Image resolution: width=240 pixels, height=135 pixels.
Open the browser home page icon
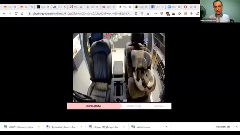point(22,13)
